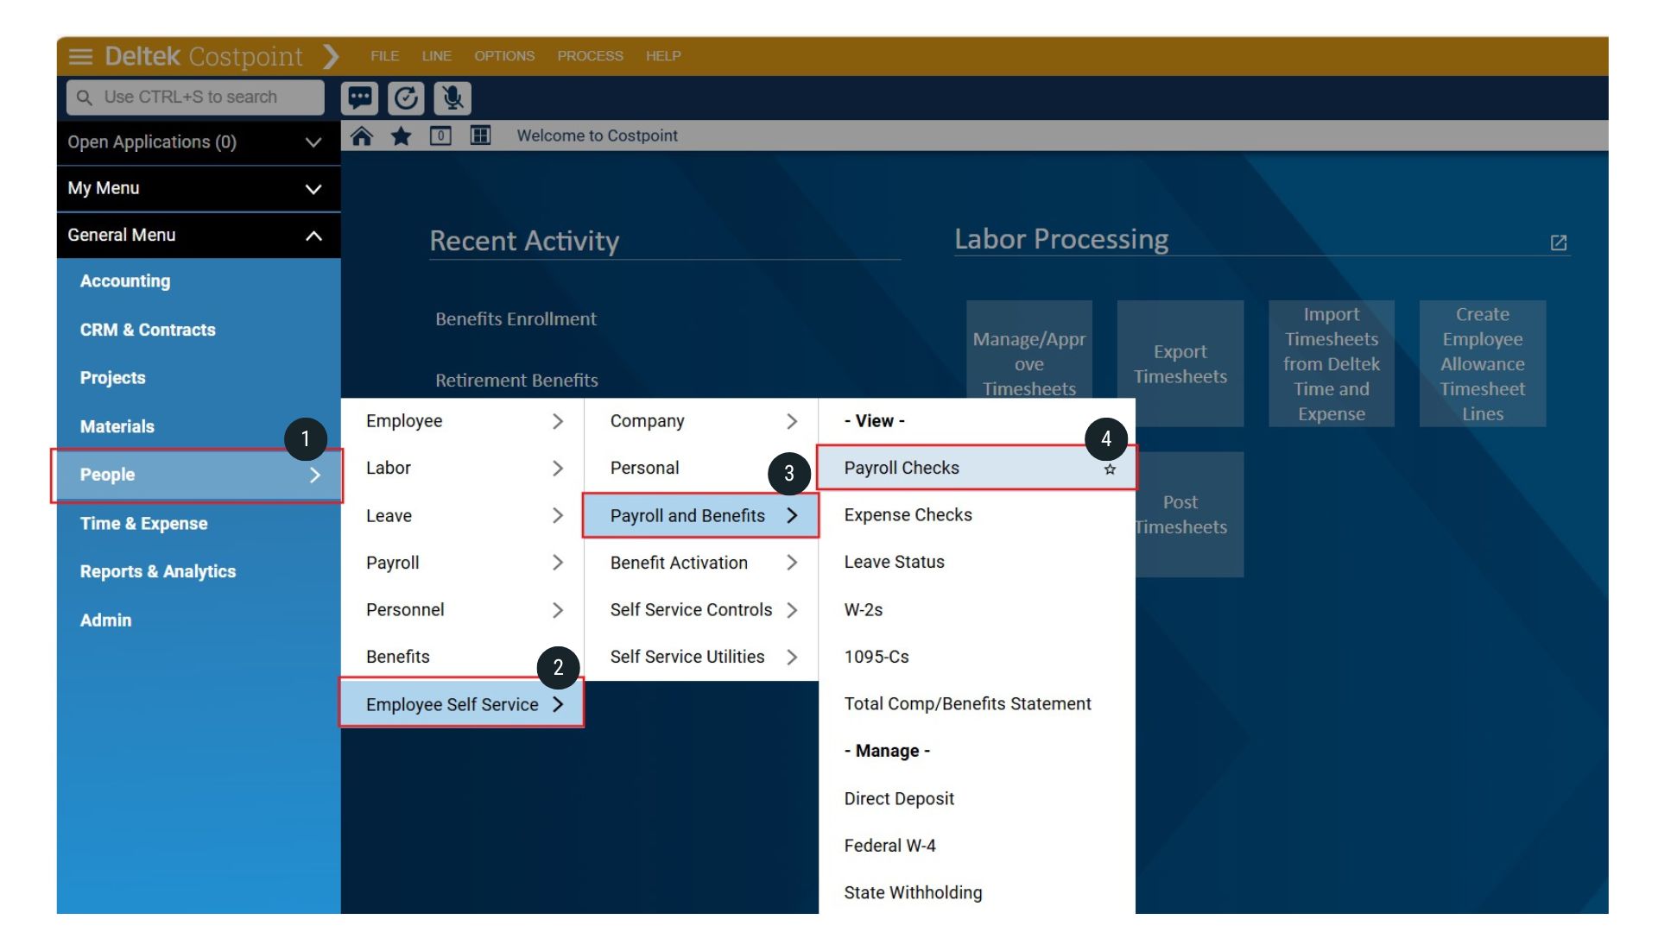This screenshot has width=1658, height=932.
Task: Toggle the muted microphone icon
Action: (452, 98)
